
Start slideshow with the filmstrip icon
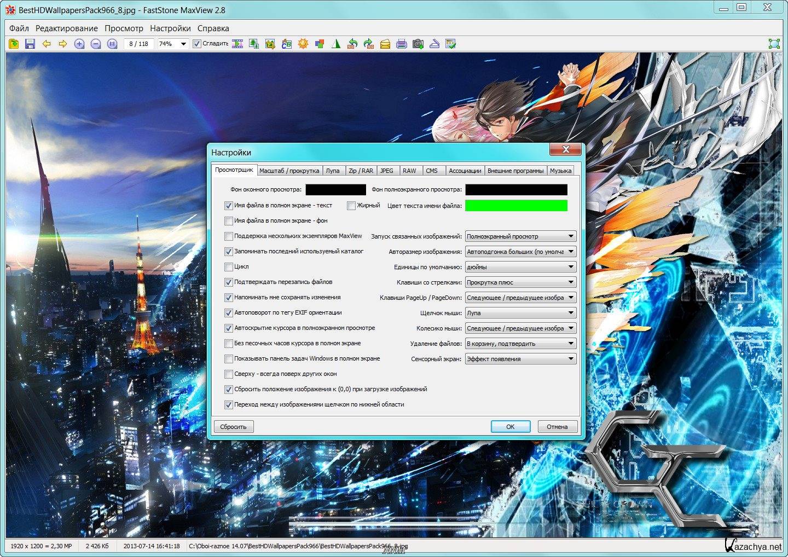click(x=237, y=44)
